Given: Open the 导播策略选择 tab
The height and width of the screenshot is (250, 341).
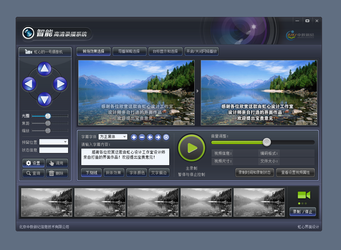Looking at the screenshot, I should click(x=129, y=51).
